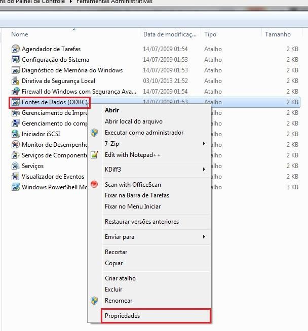Choose Restaurar versões anteriores
Screen dimensions: 308x331
(x=142, y=222)
